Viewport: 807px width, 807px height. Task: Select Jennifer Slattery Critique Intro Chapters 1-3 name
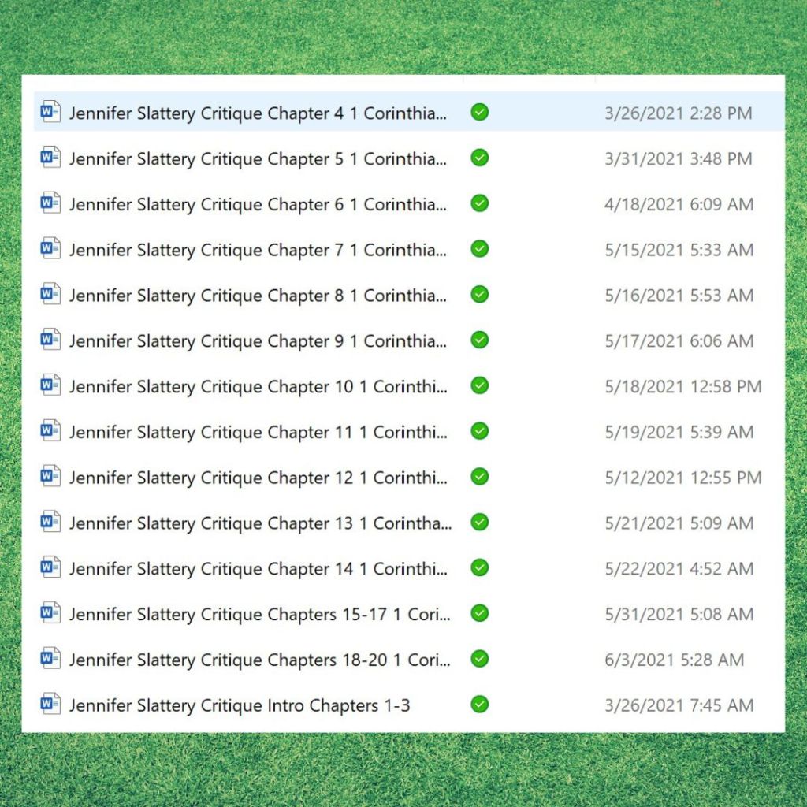[x=240, y=705]
